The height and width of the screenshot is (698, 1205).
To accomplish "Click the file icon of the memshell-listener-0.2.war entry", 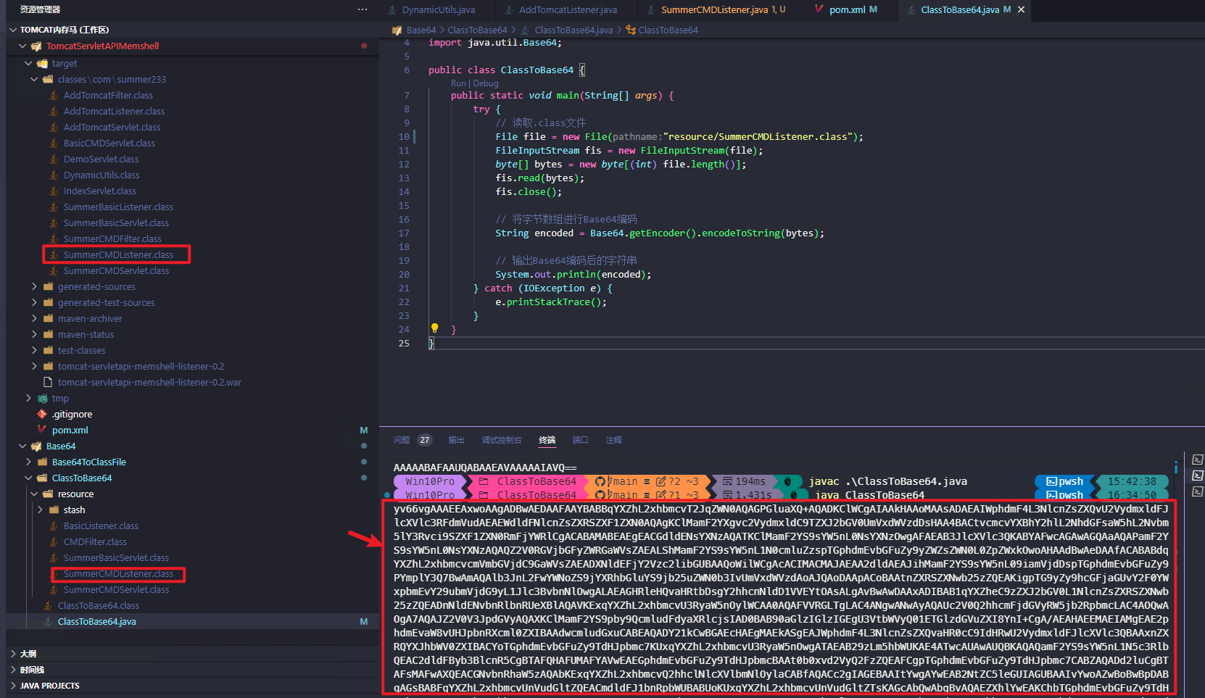I will [48, 382].
